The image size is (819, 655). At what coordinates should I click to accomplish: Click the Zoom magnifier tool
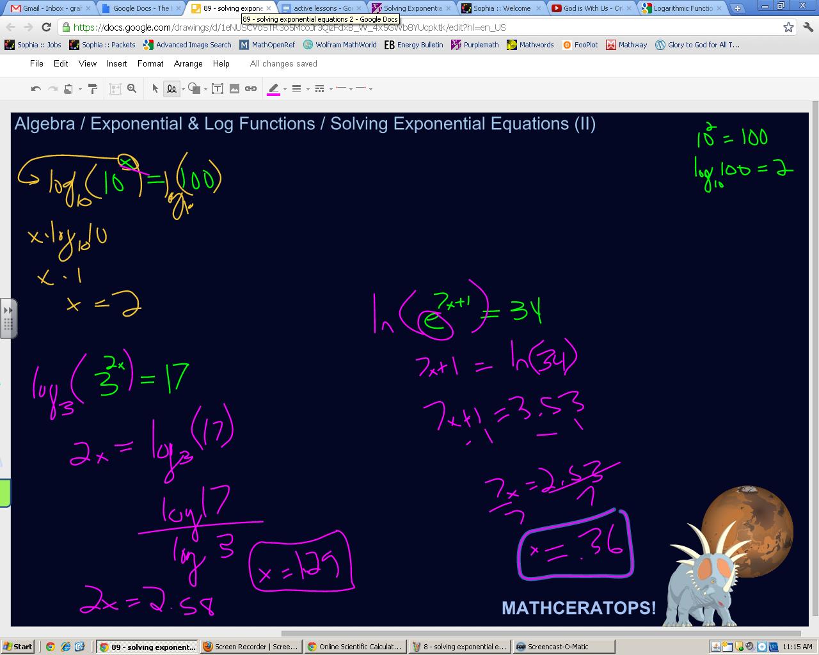tap(132, 88)
